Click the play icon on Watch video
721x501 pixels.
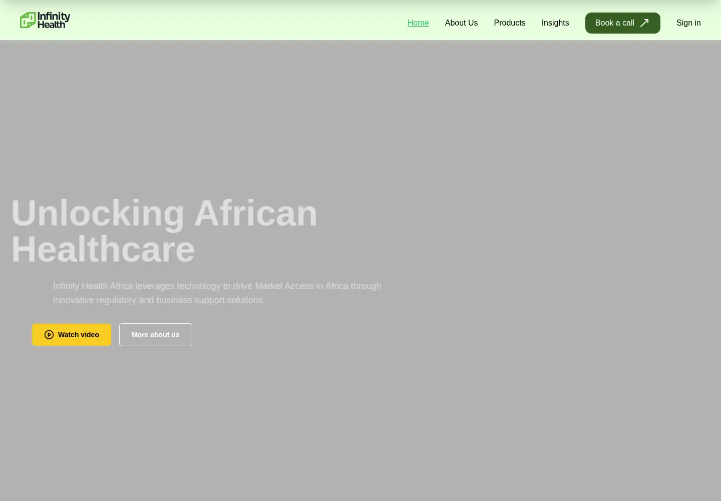49,335
